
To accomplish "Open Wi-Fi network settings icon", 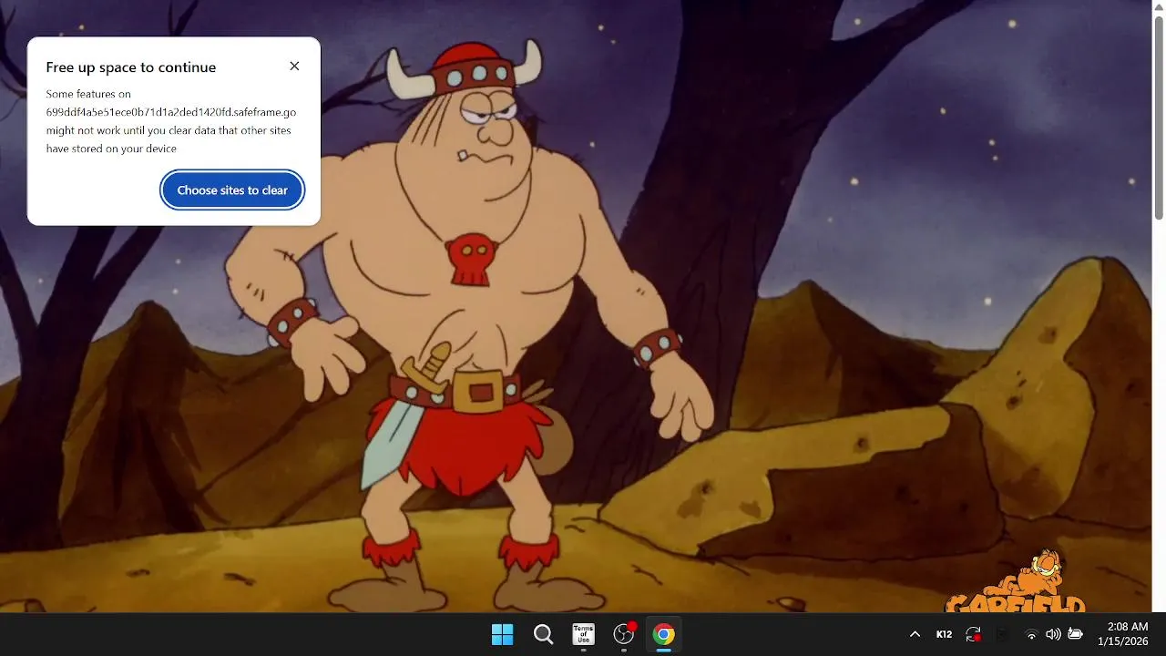I will coord(1031,634).
